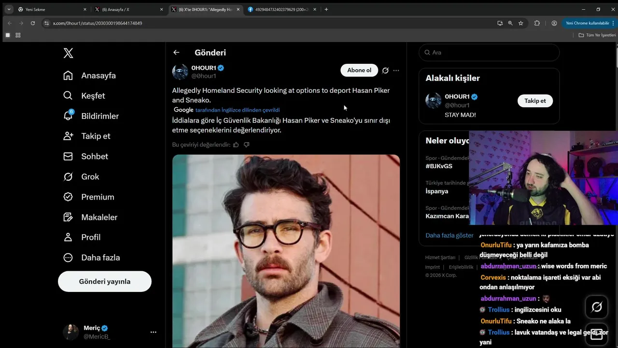Open Takip et in sidebar

[87, 136]
